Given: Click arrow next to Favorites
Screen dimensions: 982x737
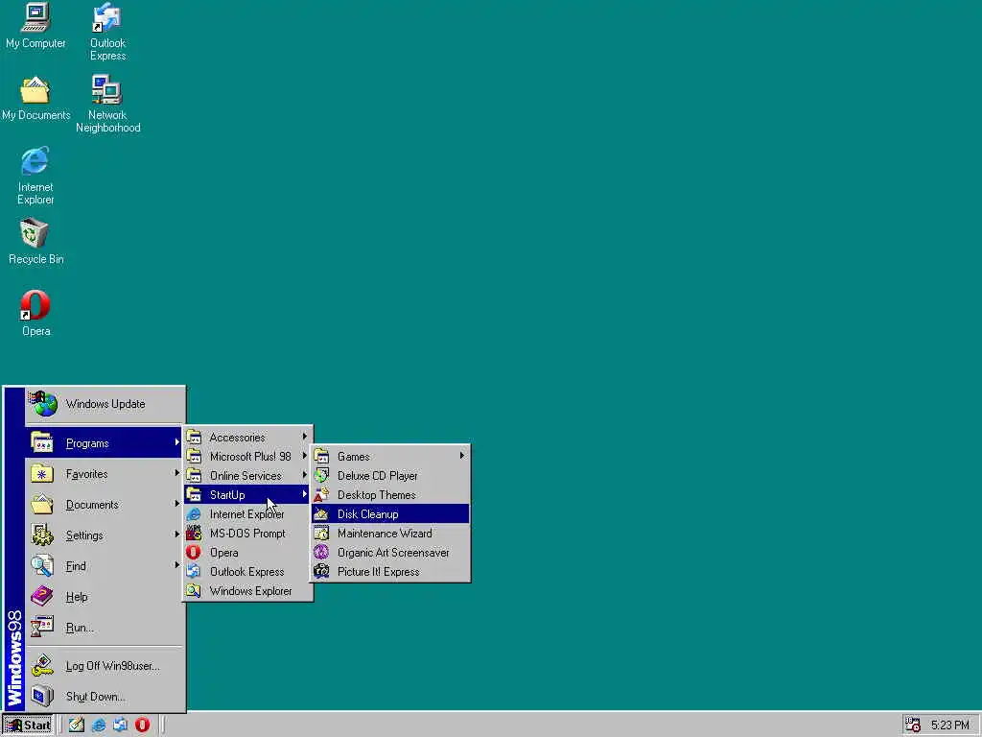Looking at the screenshot, I should pos(177,473).
